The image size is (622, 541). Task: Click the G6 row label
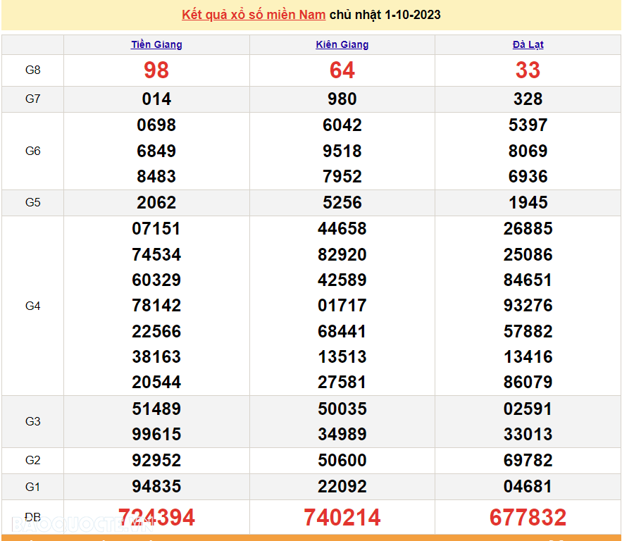tap(33, 151)
